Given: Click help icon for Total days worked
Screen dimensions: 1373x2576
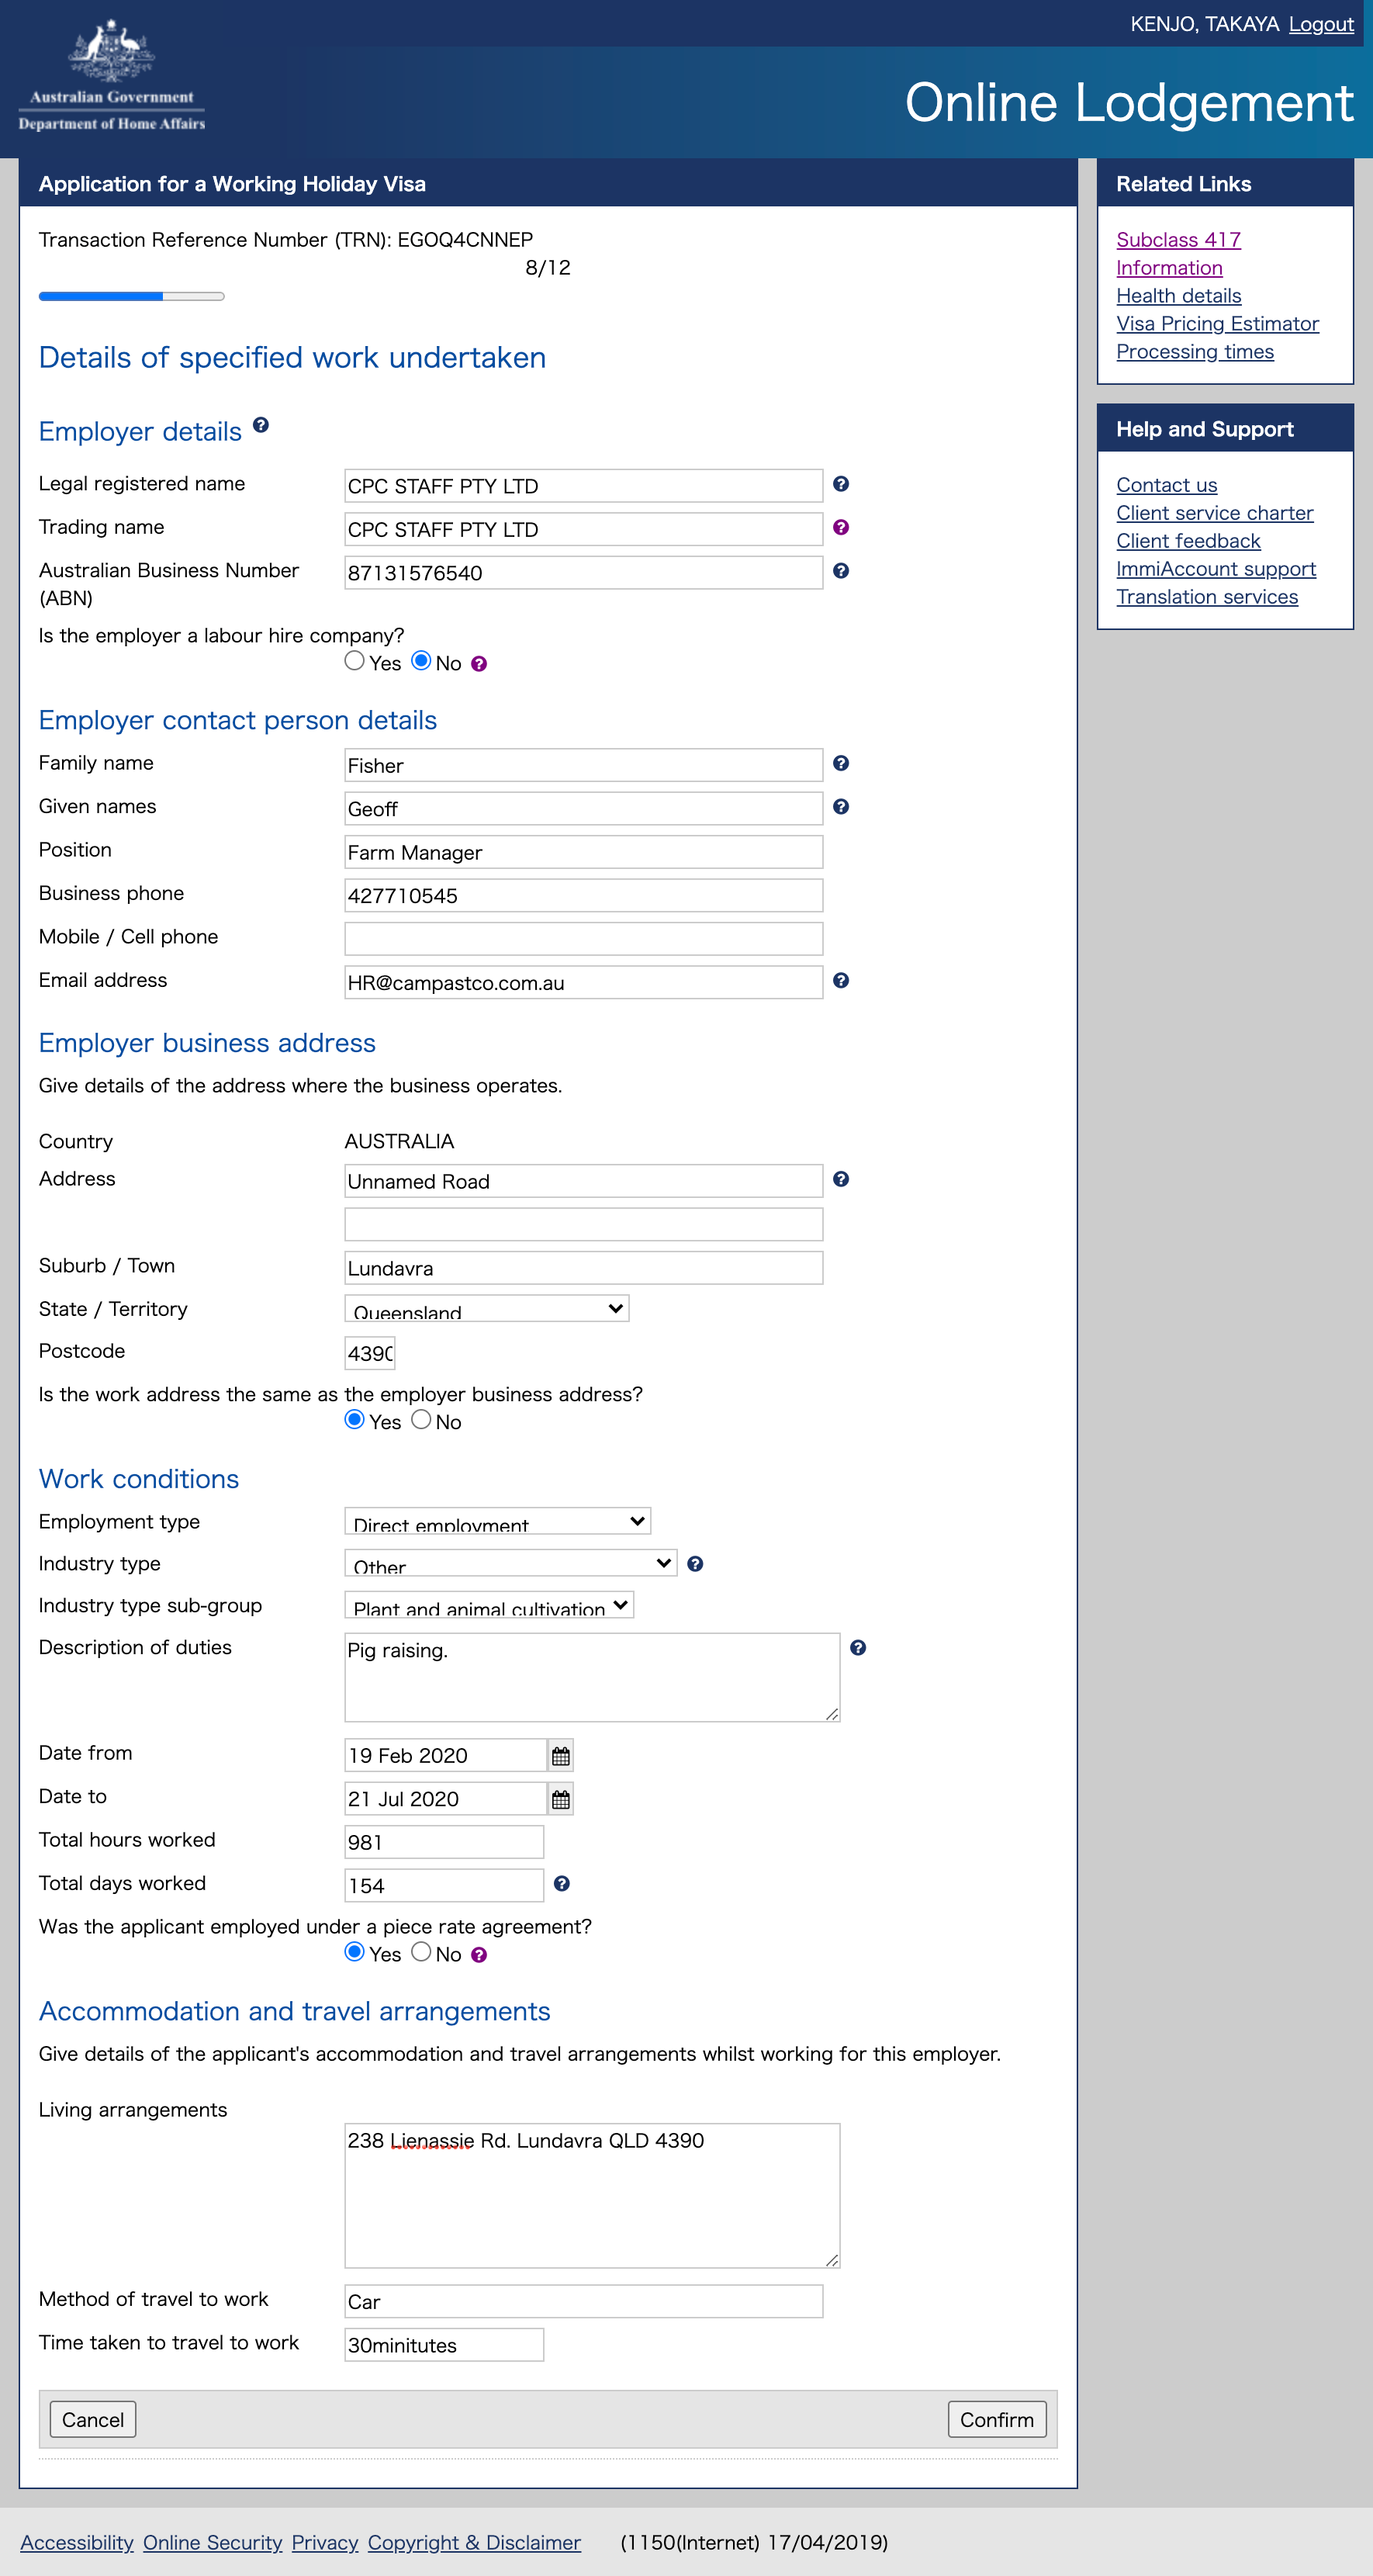Looking at the screenshot, I should click(562, 1884).
